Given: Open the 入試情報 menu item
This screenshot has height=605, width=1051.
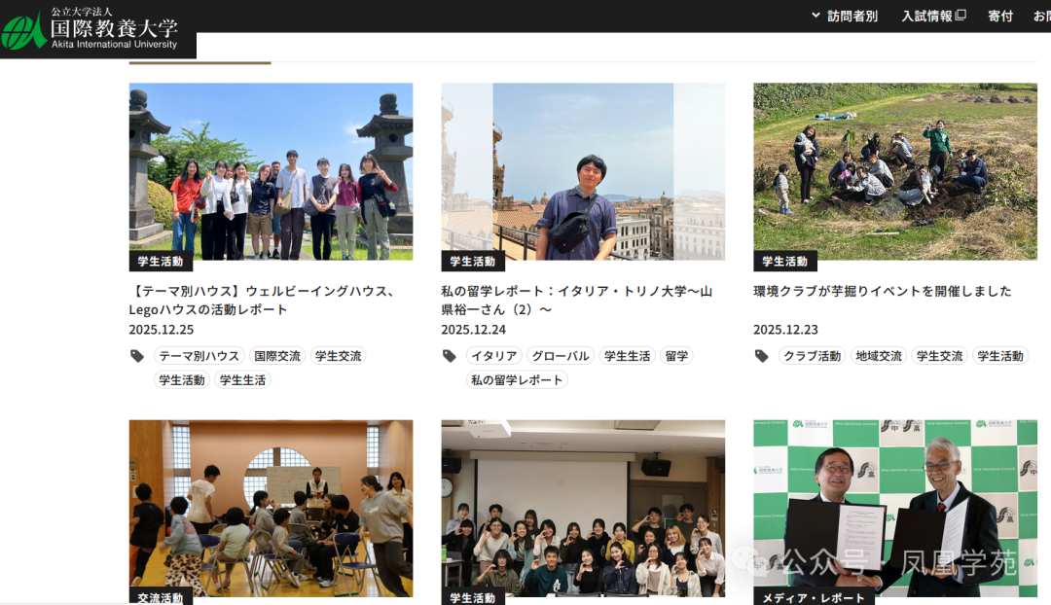Looking at the screenshot, I should (x=926, y=16).
